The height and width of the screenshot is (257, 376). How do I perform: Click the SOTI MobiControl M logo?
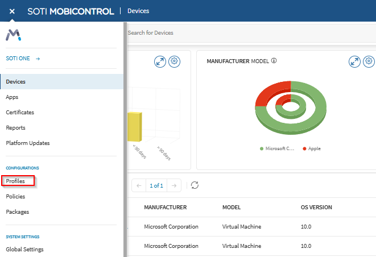pyautogui.click(x=14, y=35)
